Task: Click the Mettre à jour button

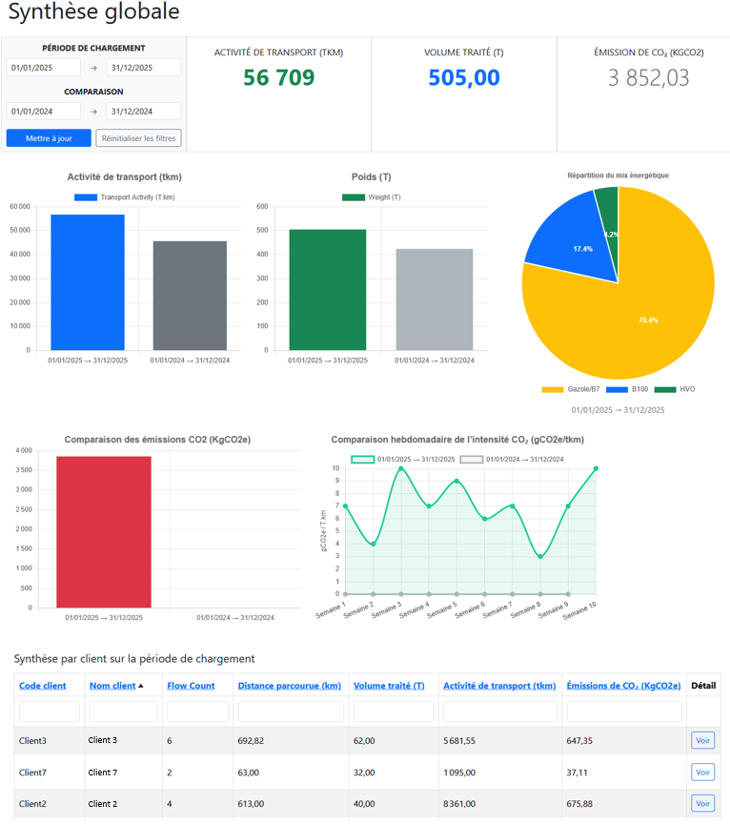Action: point(49,138)
